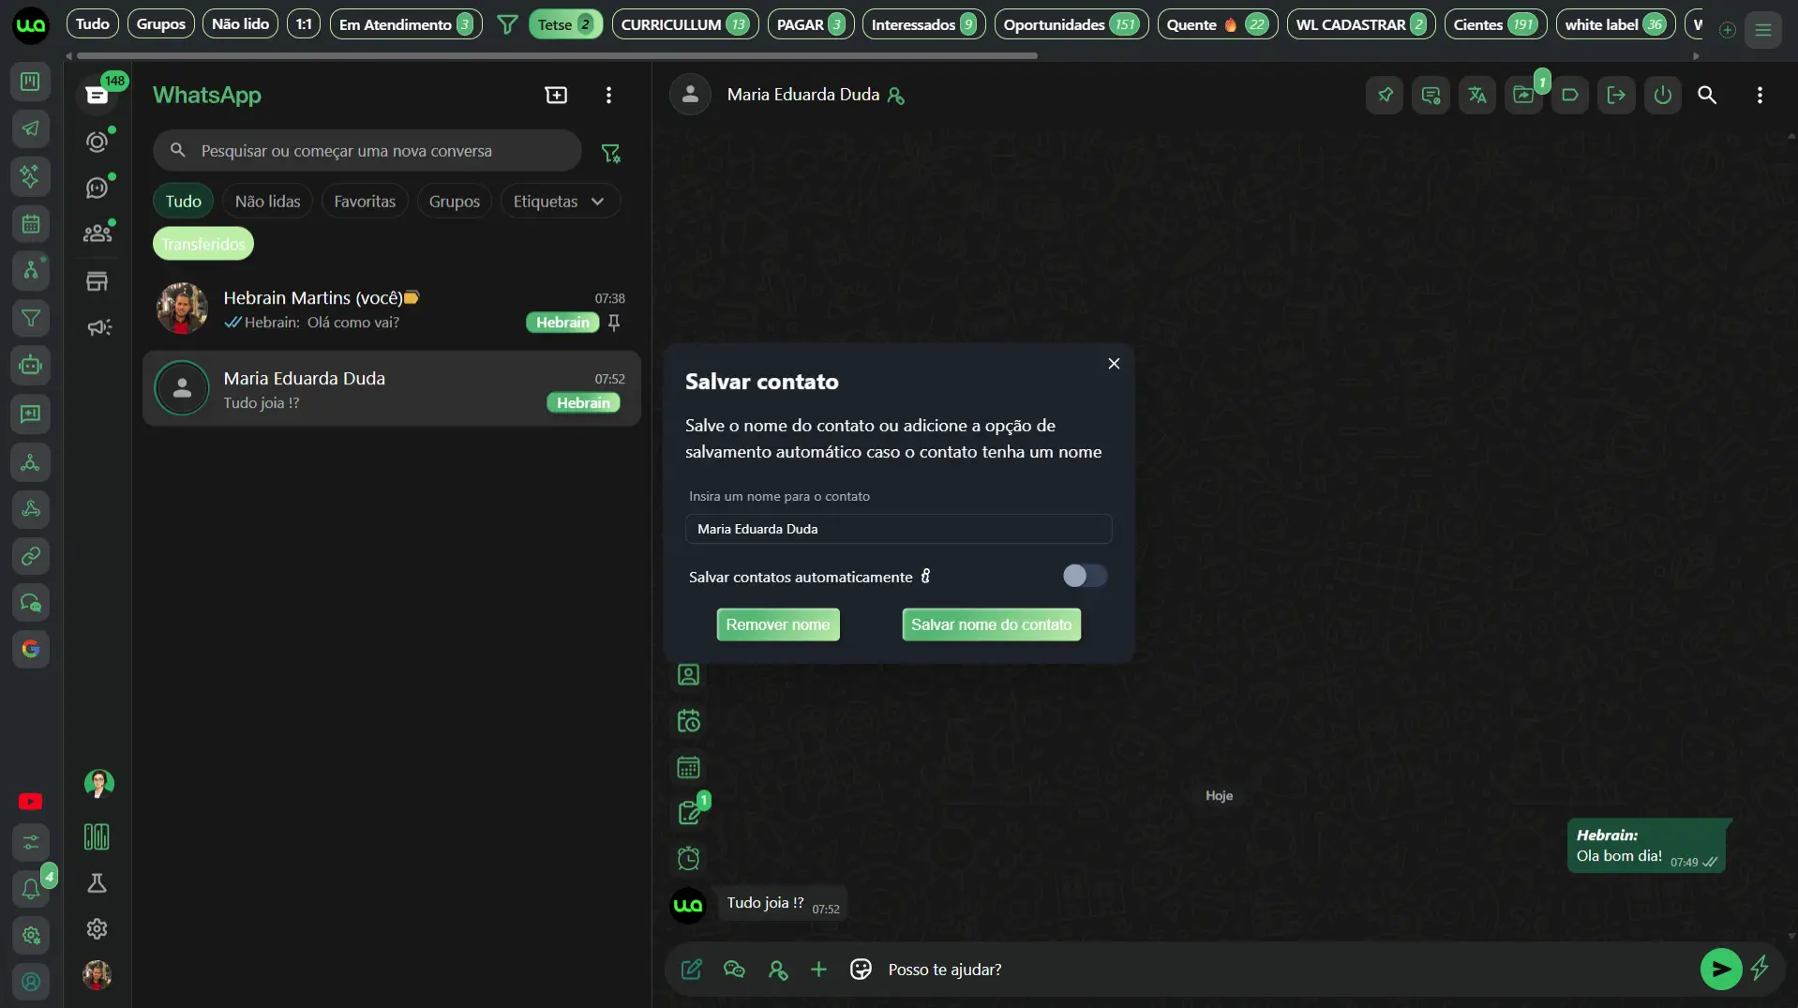The width and height of the screenshot is (1798, 1008).
Task: Click the add tab plus icon at top right
Action: coord(1727,30)
